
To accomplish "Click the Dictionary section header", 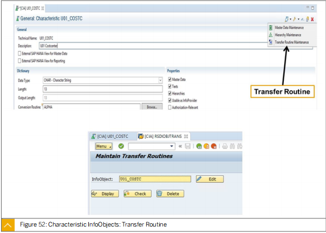I will (23, 71).
